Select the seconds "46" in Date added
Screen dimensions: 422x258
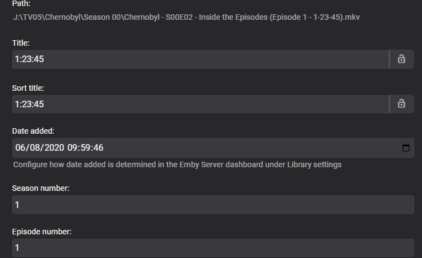tap(98, 147)
